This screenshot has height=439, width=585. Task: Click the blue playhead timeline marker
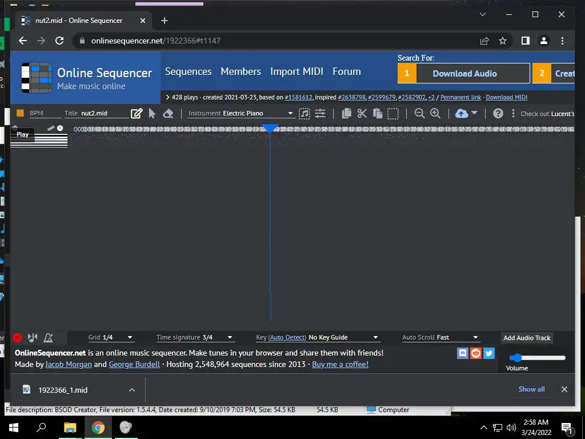point(270,128)
